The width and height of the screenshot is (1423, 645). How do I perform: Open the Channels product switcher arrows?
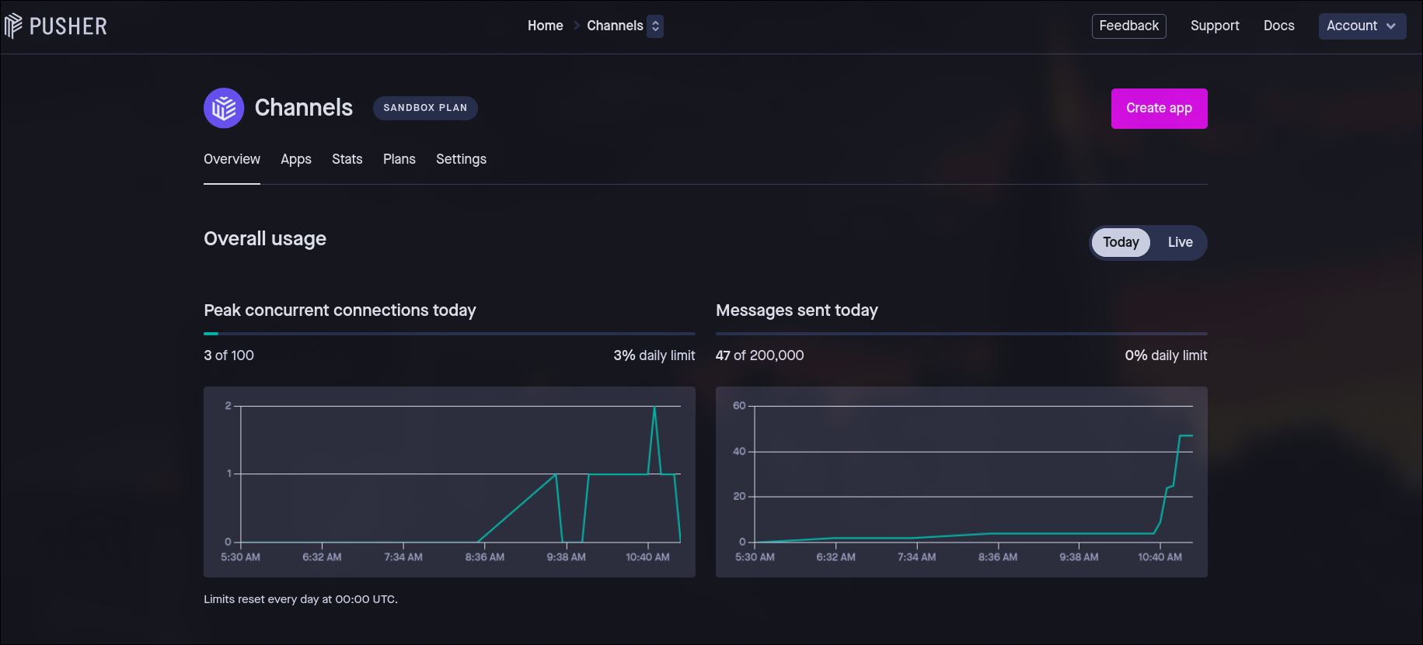point(655,26)
